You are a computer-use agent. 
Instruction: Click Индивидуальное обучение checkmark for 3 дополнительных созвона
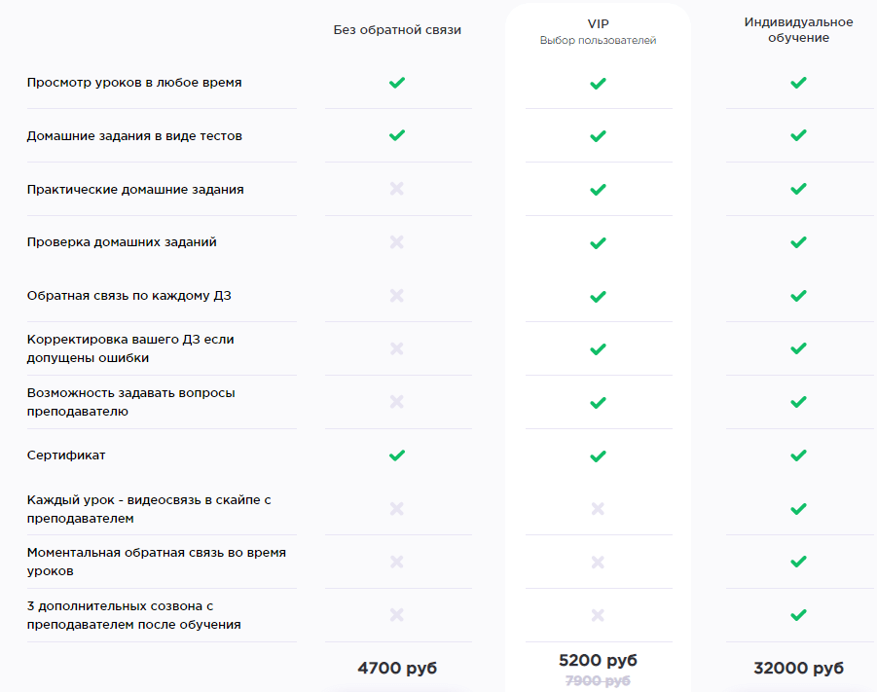799,615
